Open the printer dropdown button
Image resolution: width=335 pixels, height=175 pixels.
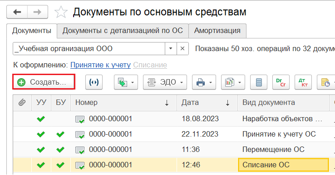204,82
